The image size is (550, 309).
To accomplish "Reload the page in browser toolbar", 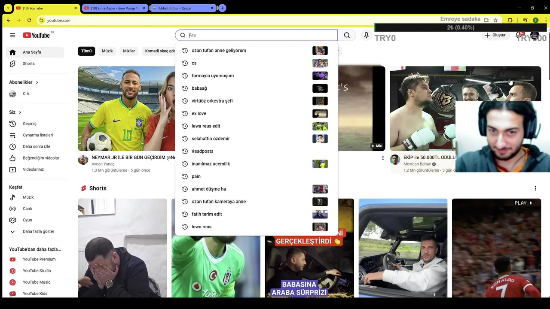I will [x=29, y=20].
